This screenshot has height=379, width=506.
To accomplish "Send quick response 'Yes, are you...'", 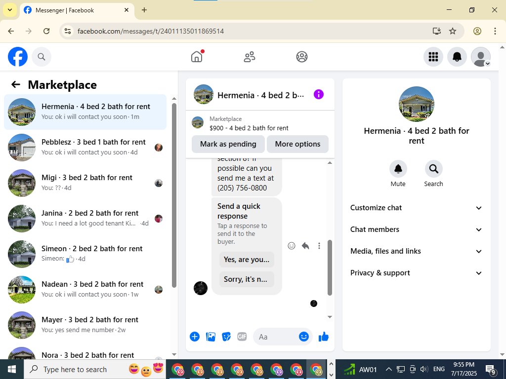I will 247,260.
